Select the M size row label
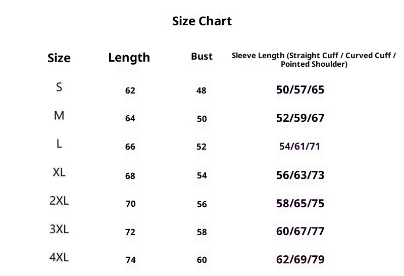 point(59,116)
